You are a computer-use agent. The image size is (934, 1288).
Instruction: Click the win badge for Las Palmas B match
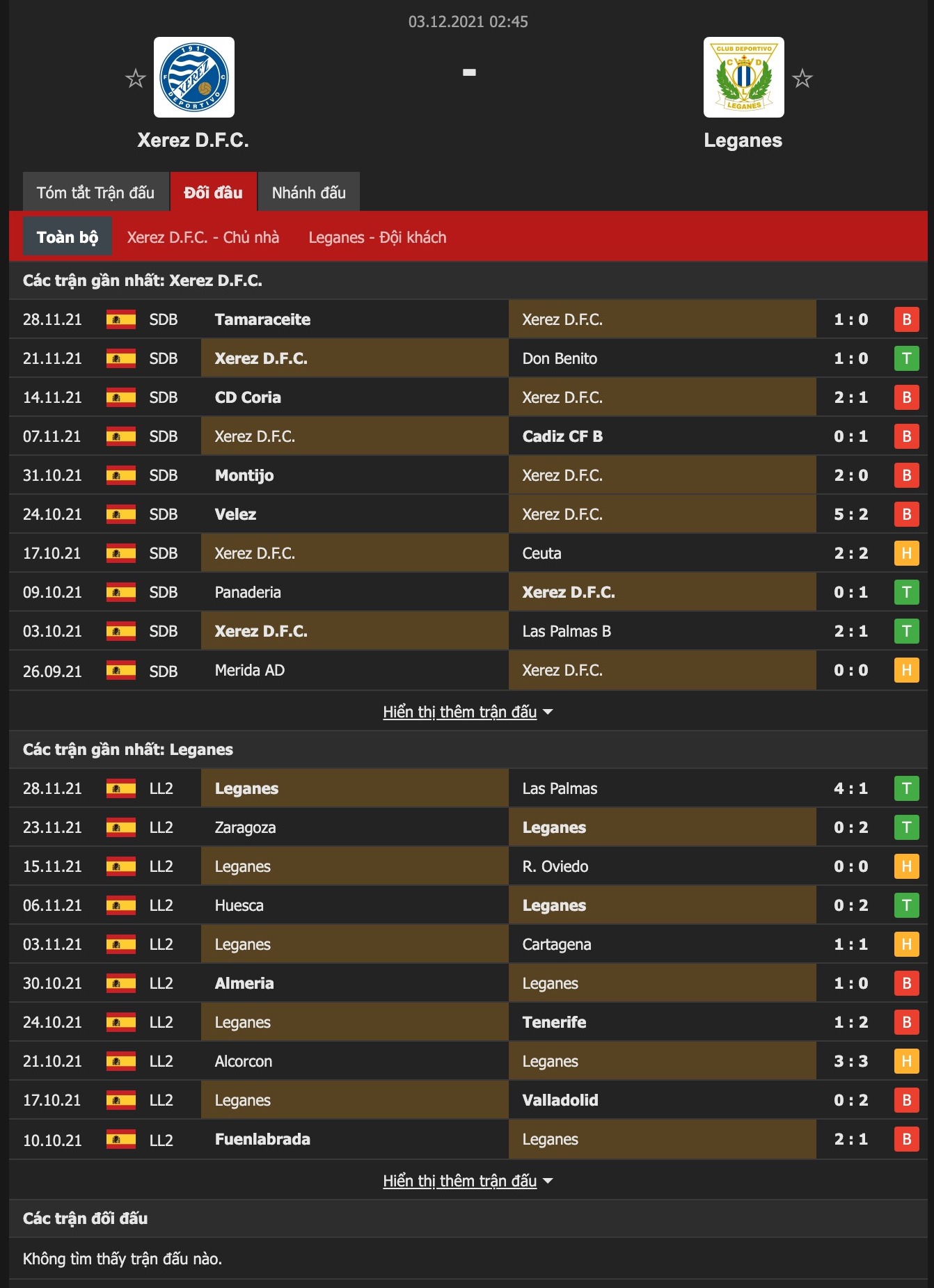point(907,631)
